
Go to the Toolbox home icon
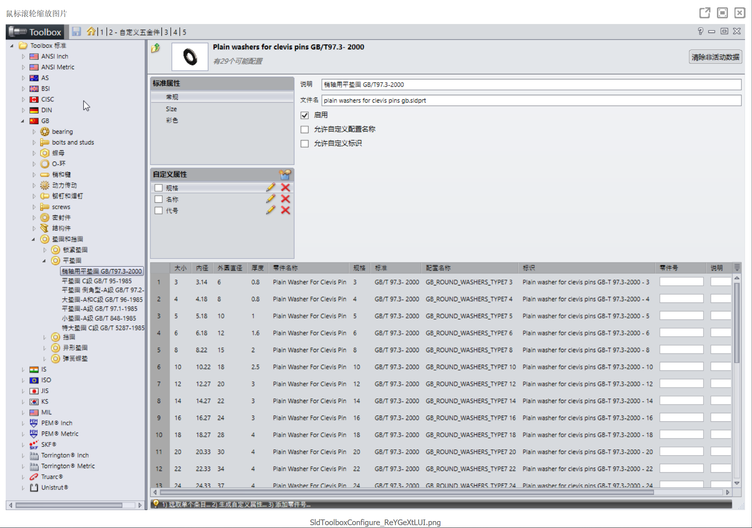click(x=91, y=31)
